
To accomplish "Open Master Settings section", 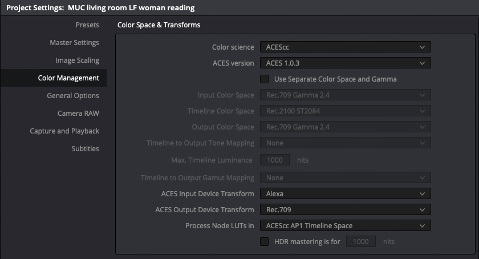I will tap(74, 43).
